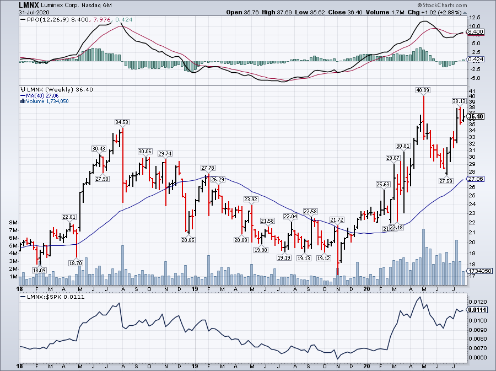Screen dimensions: 496x371
Task: Click the 30.43 high price label
Action: 99,149
